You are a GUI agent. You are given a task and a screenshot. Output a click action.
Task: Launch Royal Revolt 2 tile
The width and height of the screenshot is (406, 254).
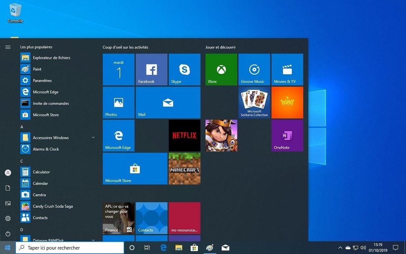click(221, 135)
